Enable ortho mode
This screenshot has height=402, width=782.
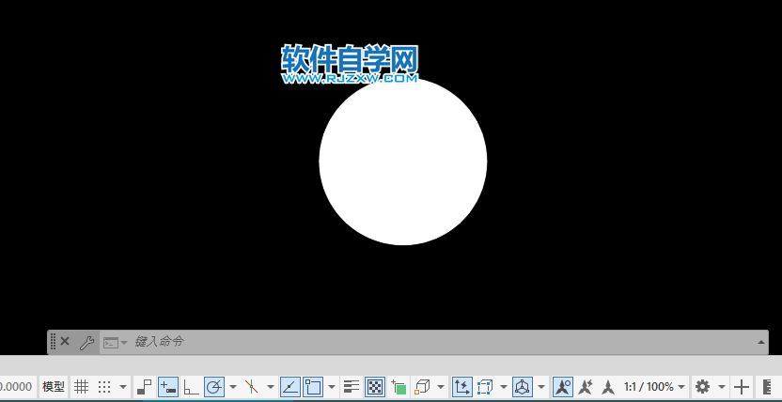191,387
